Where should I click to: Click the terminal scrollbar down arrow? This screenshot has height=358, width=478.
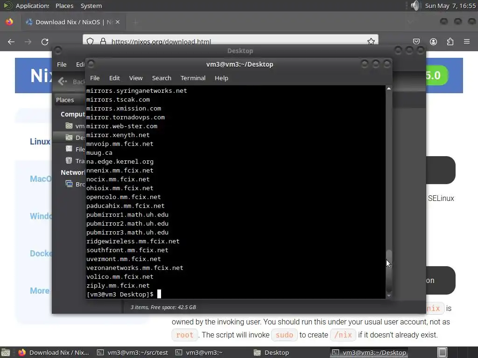389,295
